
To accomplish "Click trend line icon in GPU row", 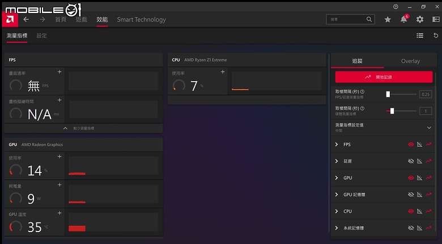I will (x=428, y=178).
